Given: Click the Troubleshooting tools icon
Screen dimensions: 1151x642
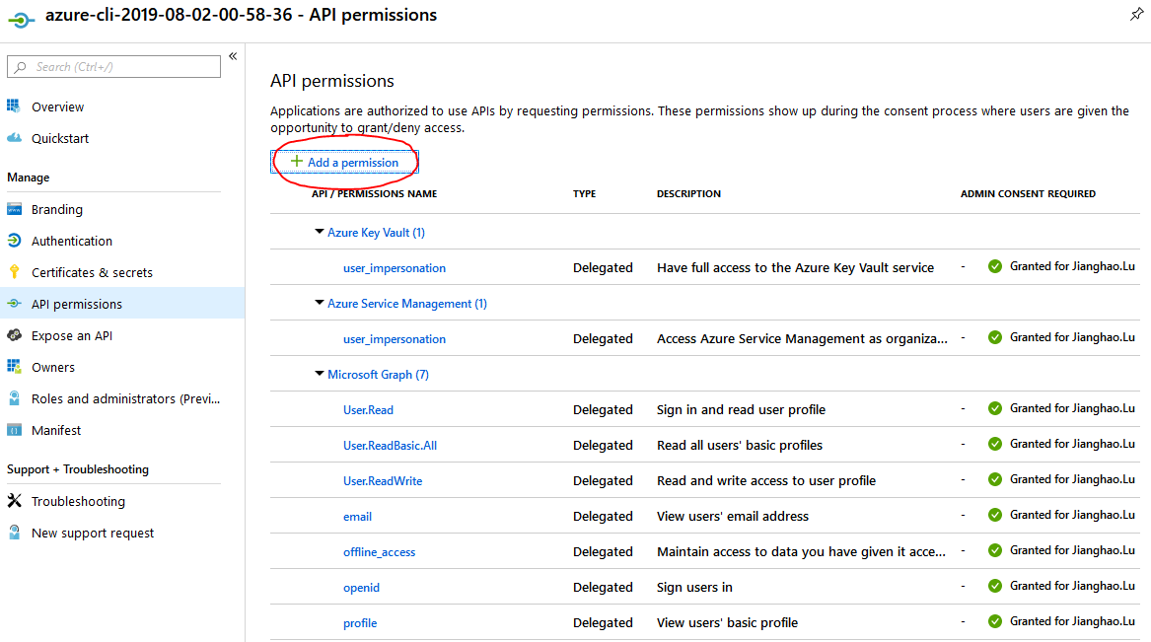Looking at the screenshot, I should tap(14, 501).
